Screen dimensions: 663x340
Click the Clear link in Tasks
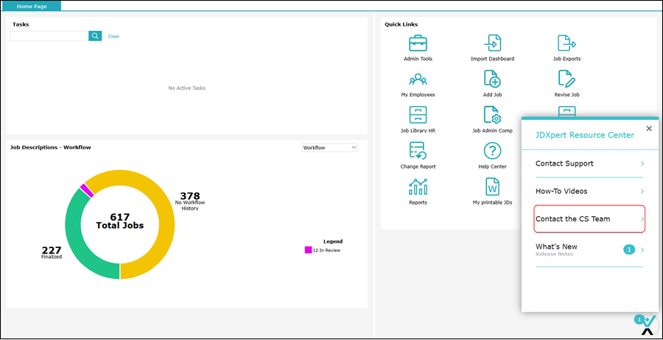point(113,36)
